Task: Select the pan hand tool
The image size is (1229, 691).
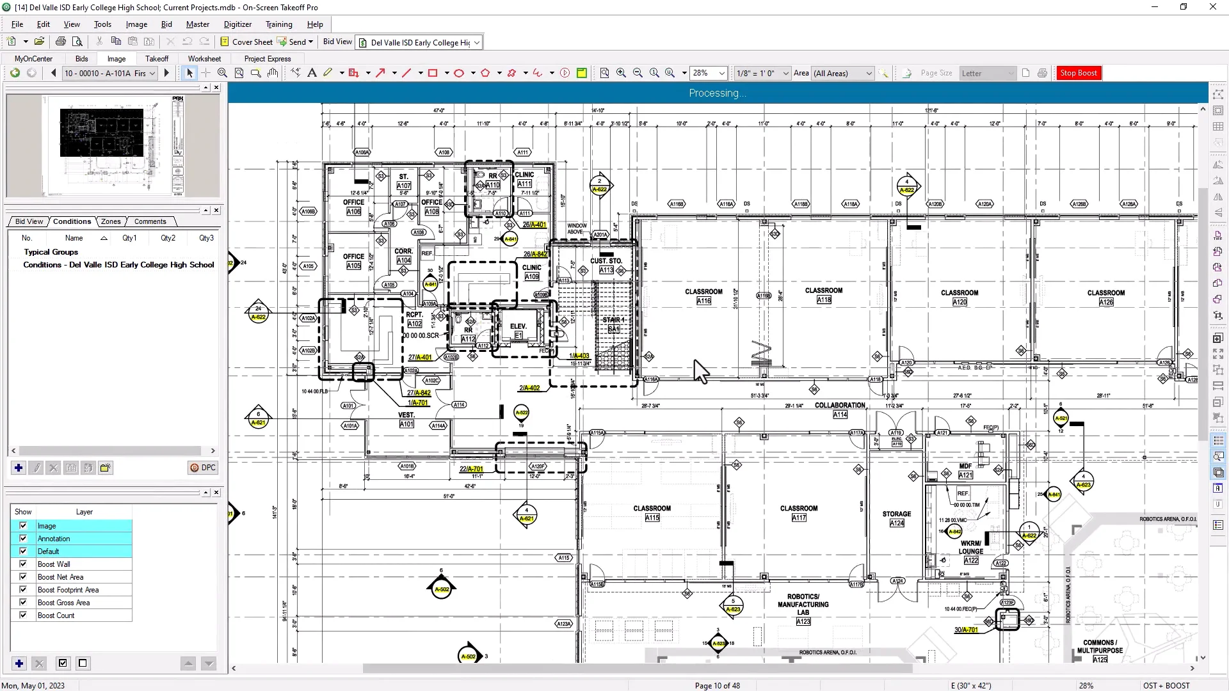Action: click(273, 73)
